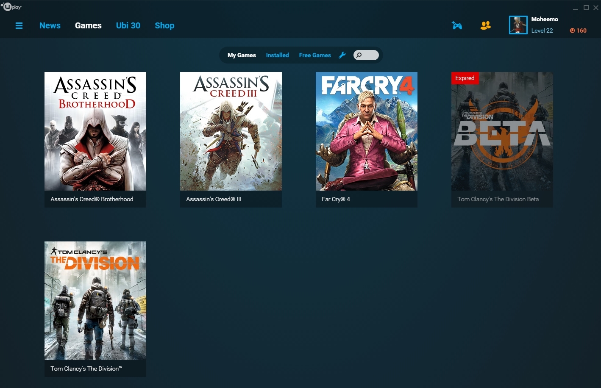Click the Assassin's Creed® Brotherhood title
This screenshot has width=601, height=388.
92,199
